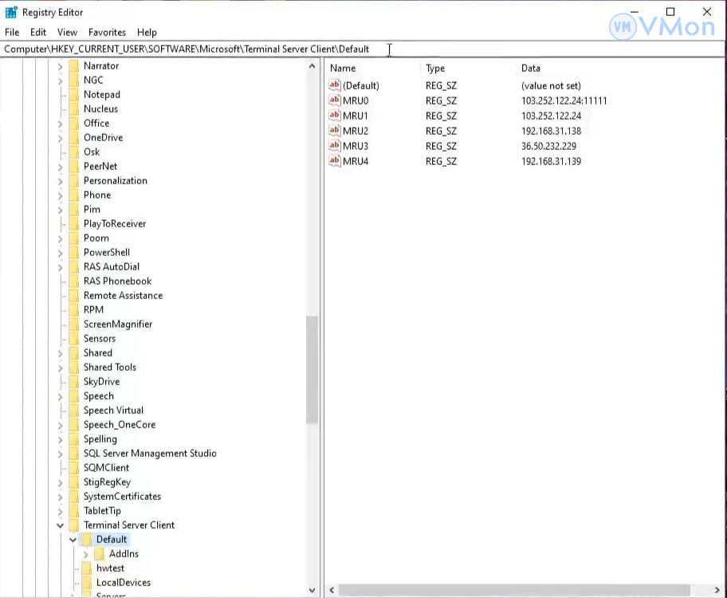
Task: Collapse the Terminal Server Client key
Action: pos(61,525)
